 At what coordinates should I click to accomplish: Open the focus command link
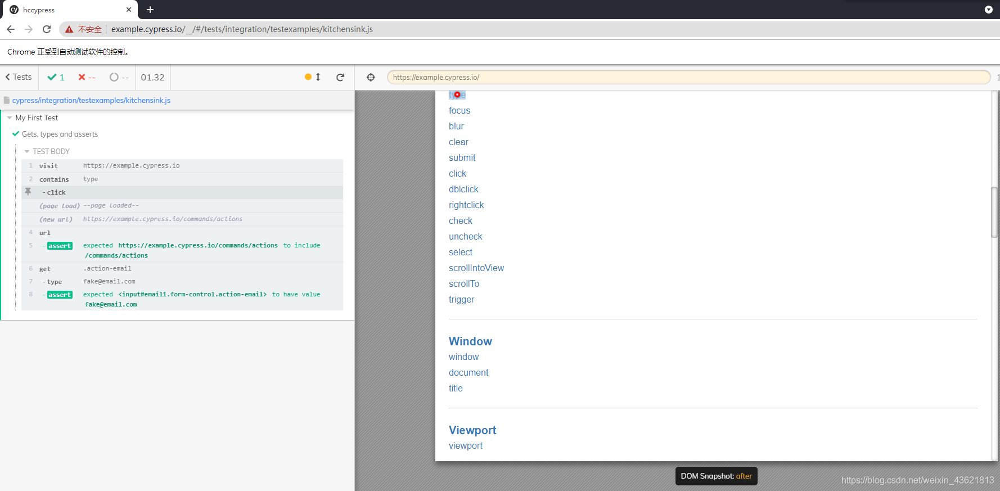pos(460,111)
